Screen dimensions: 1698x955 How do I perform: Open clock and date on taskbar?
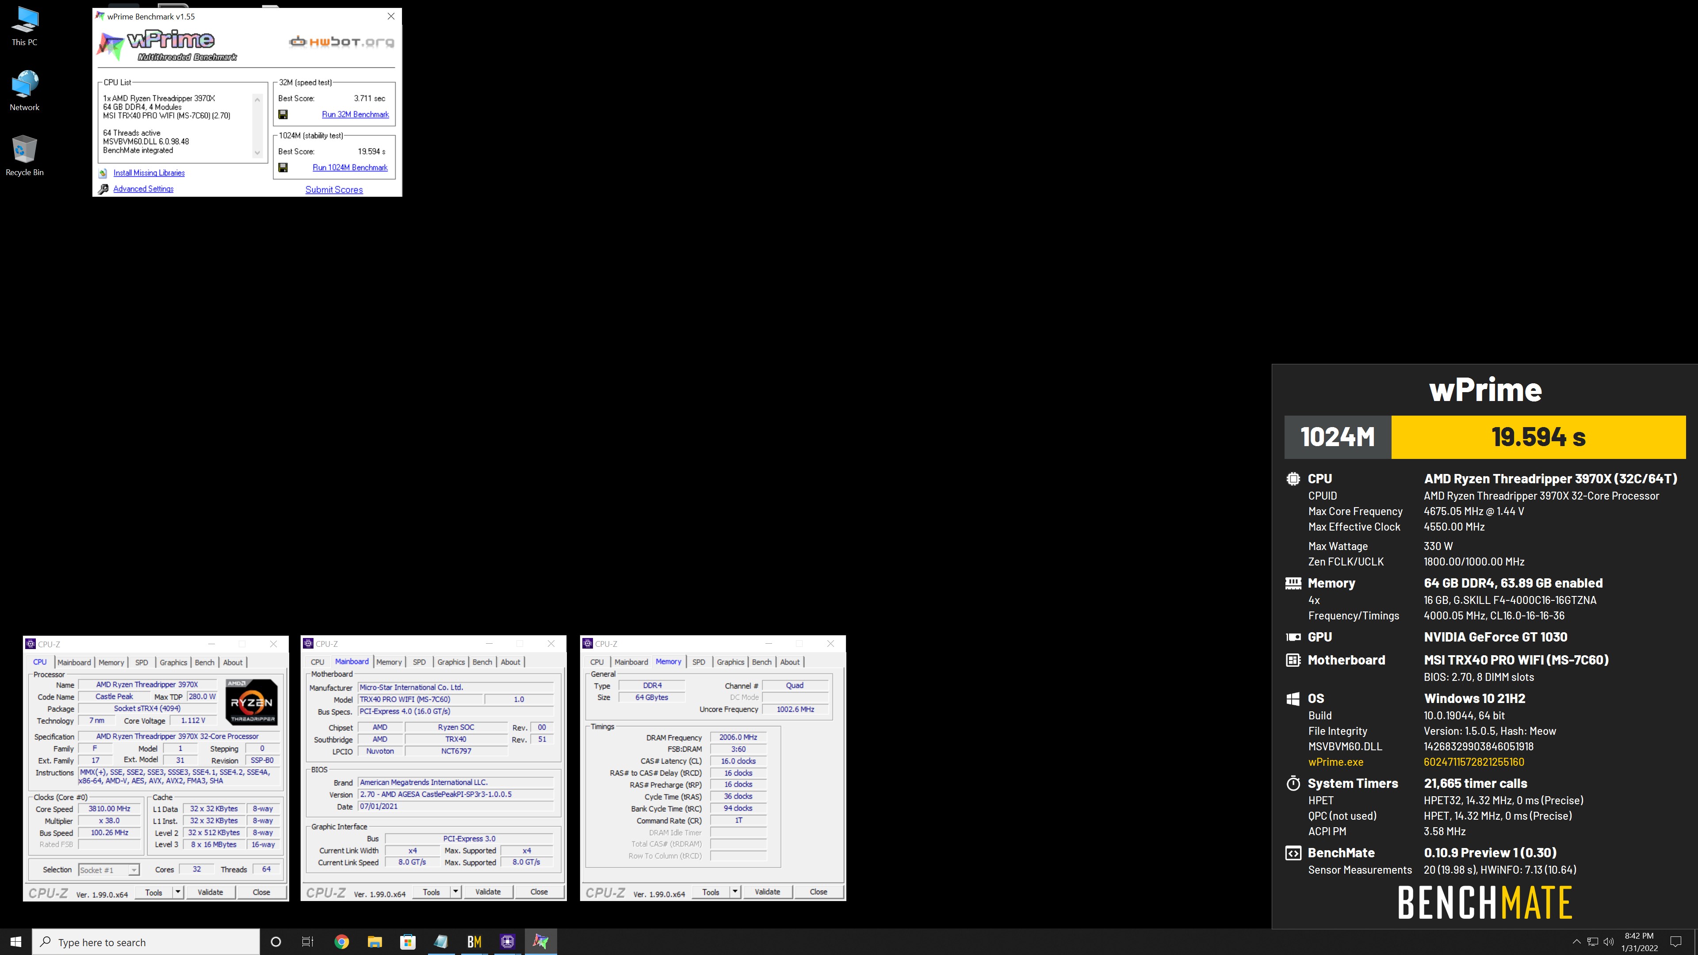click(1639, 942)
